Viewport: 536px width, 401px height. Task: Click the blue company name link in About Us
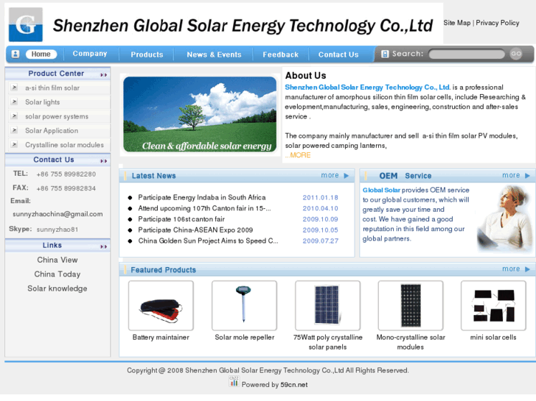368,87
